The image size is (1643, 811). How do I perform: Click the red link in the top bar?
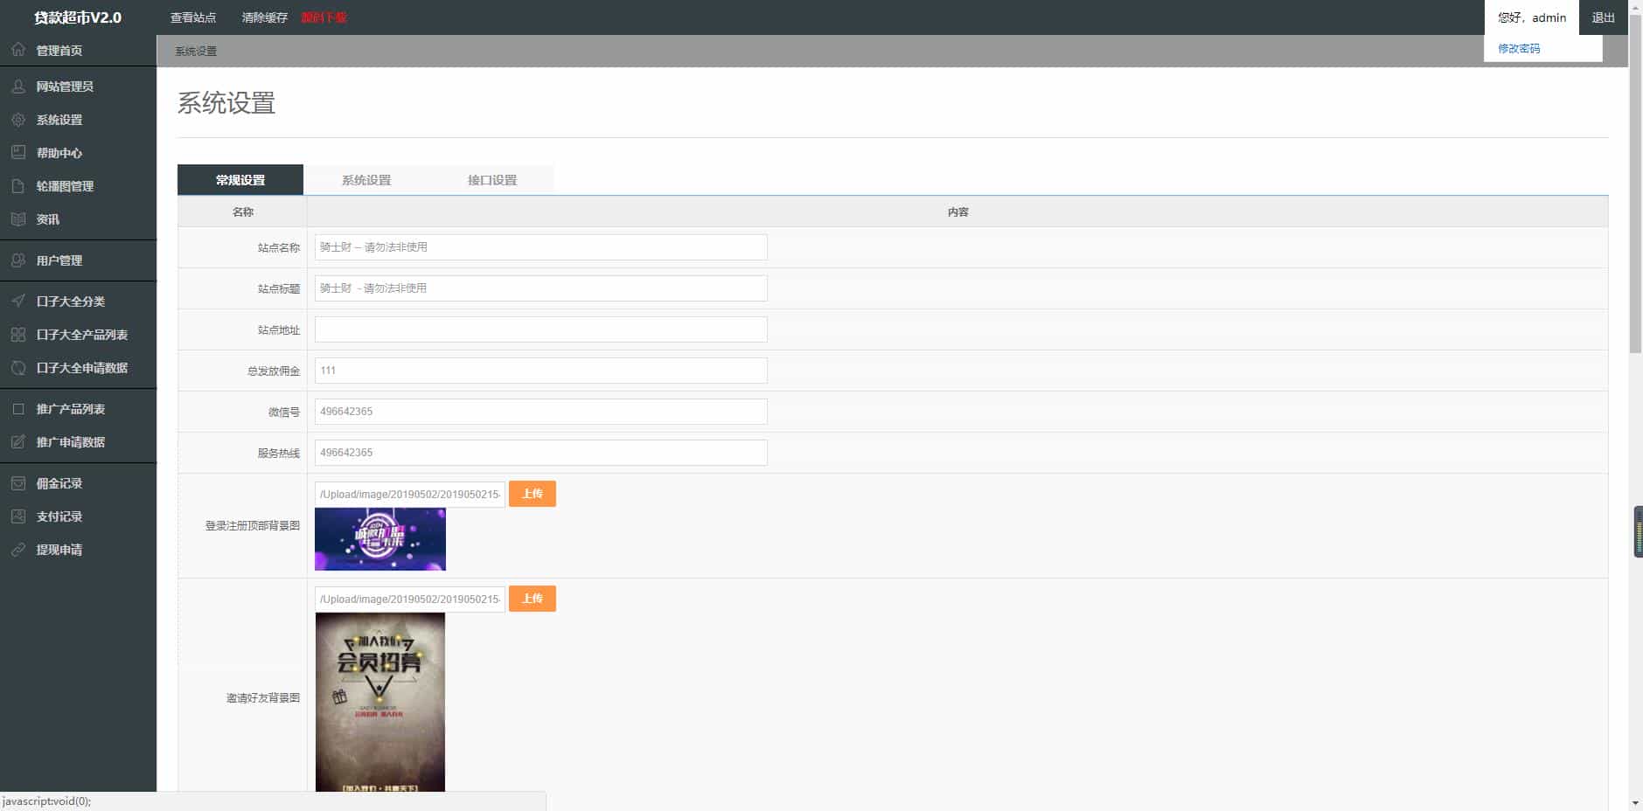[x=324, y=17]
